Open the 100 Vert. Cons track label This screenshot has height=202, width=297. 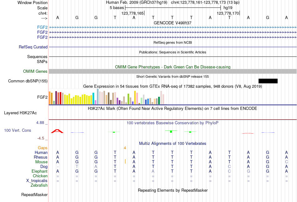tap(18, 130)
